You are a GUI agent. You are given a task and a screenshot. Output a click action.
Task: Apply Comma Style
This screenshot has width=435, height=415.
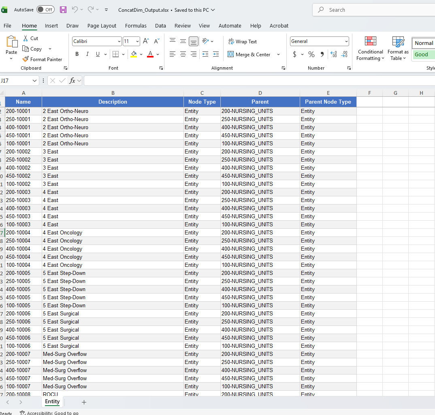(x=322, y=54)
